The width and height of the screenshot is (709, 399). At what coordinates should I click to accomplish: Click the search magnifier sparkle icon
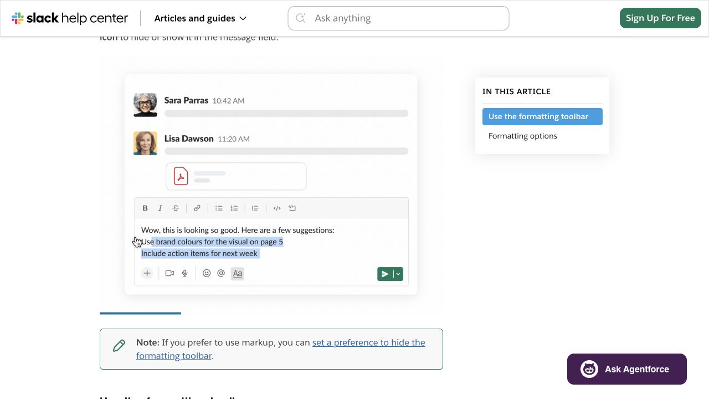[x=301, y=18]
